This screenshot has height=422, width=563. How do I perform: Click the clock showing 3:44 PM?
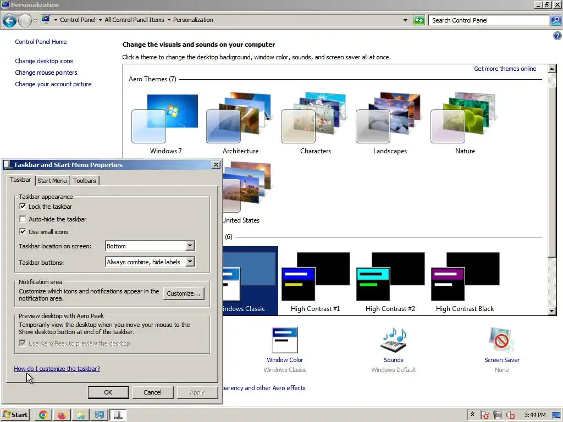534,415
